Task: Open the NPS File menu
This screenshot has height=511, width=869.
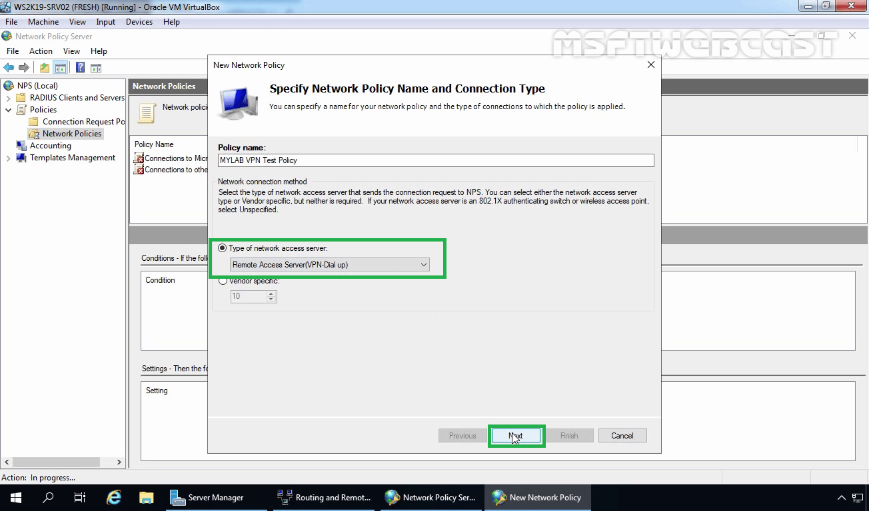Action: pos(13,51)
